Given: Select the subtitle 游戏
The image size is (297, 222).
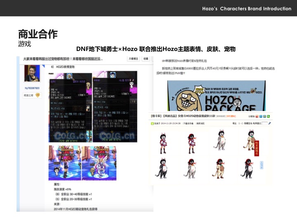Looking at the screenshot, I should [x=24, y=44].
